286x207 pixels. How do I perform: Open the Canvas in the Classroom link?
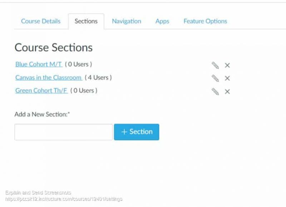point(48,78)
